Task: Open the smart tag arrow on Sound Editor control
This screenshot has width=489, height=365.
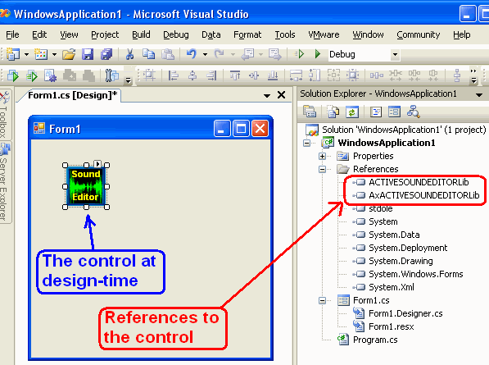Action: (97, 163)
